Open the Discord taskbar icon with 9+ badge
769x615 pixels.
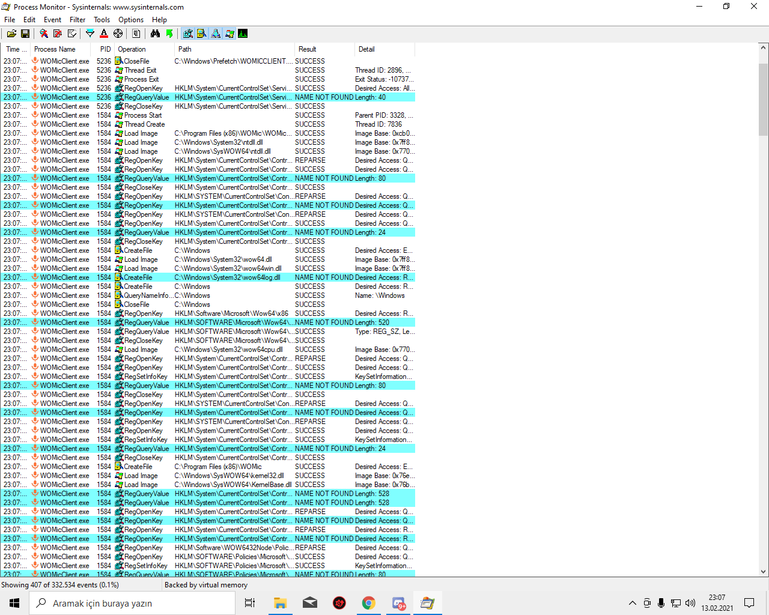[x=398, y=603]
